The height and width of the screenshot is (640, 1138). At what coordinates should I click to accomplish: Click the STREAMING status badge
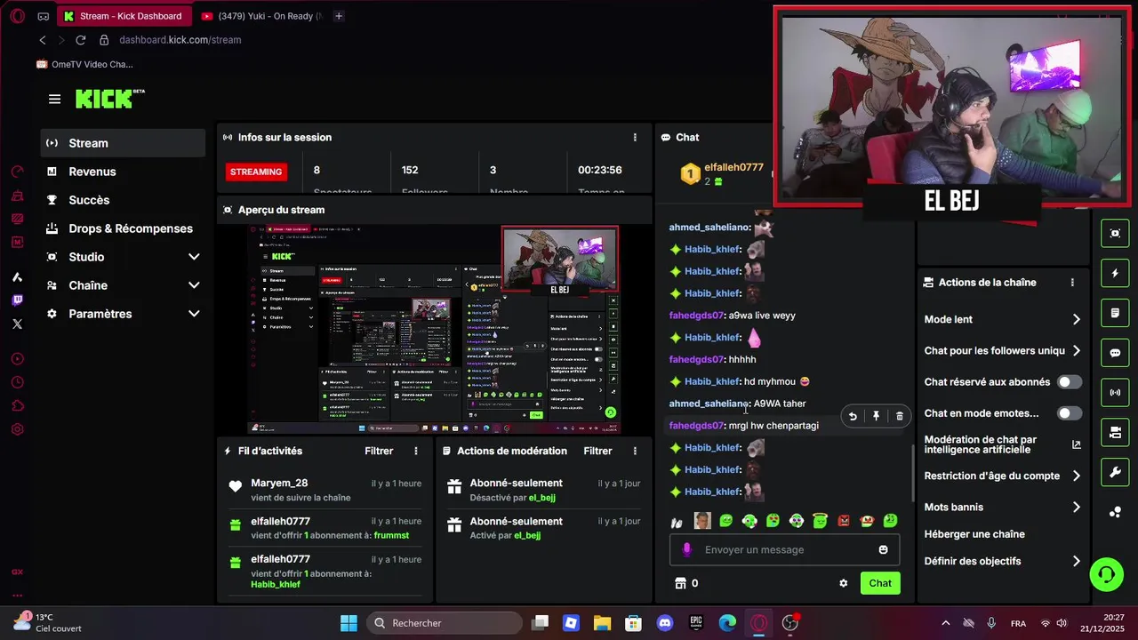click(x=256, y=172)
